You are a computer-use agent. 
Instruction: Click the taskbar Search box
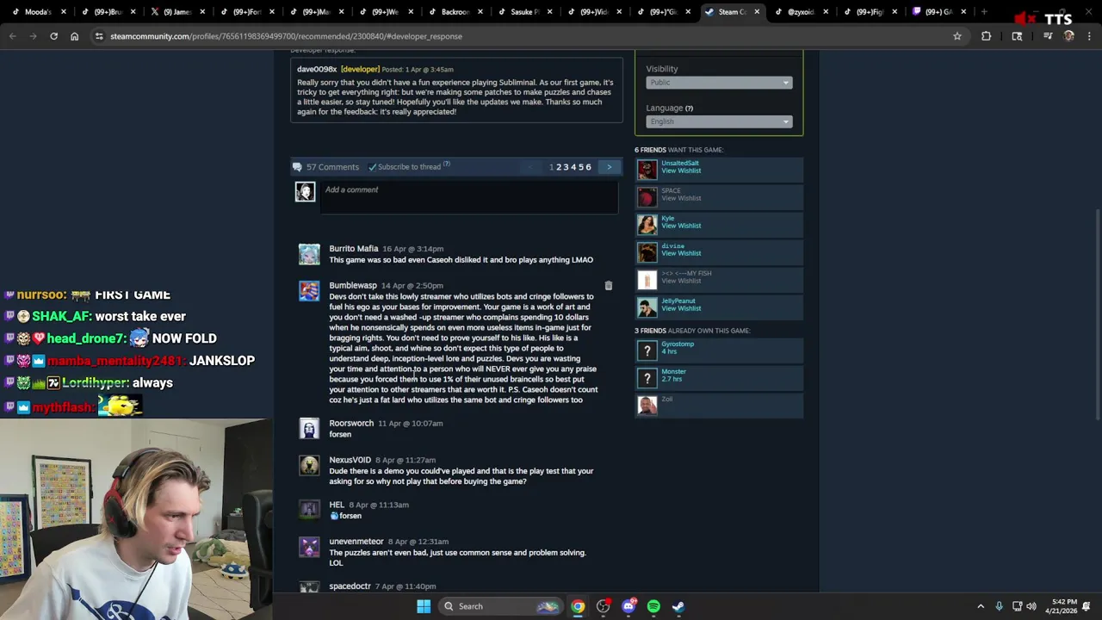coord(501,606)
